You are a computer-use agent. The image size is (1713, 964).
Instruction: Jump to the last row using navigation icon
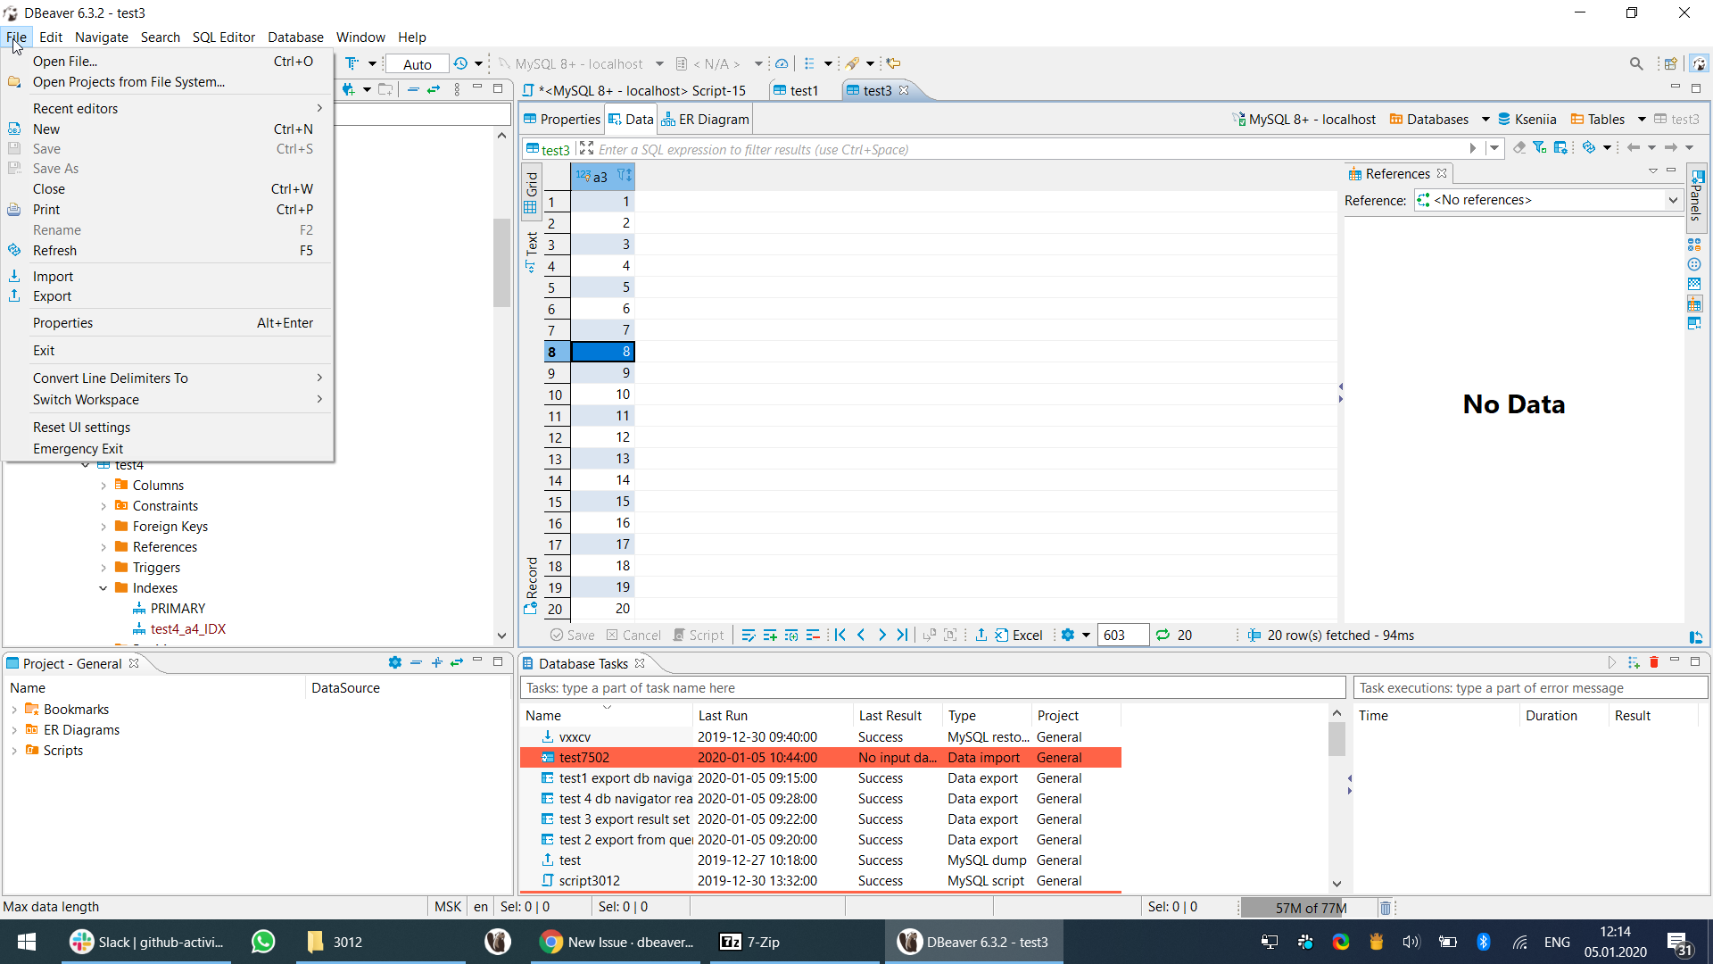[x=902, y=635]
